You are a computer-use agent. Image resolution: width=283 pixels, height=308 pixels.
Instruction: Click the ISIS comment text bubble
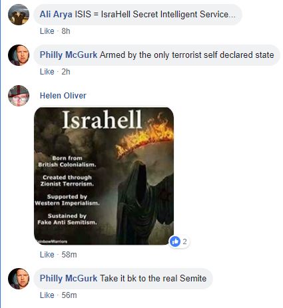(x=138, y=15)
